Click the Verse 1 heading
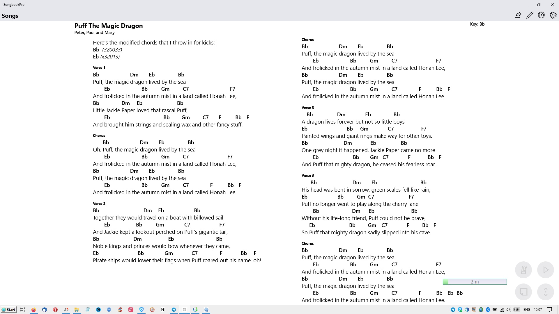Viewport: 559px width, 314px height. tap(99, 67)
